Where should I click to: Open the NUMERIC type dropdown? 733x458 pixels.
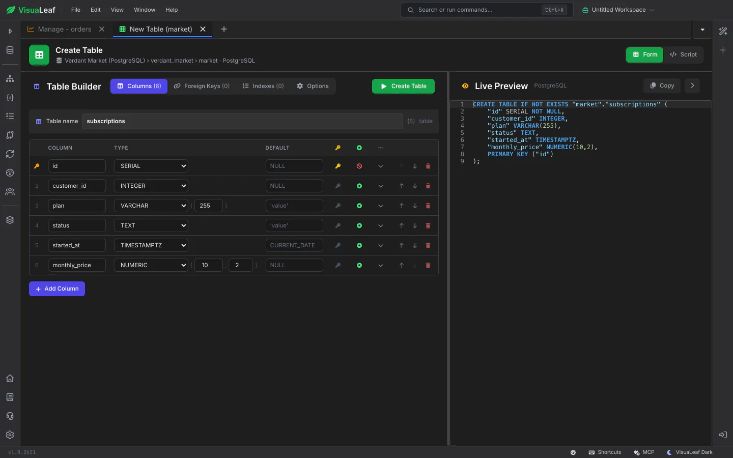[151, 265]
